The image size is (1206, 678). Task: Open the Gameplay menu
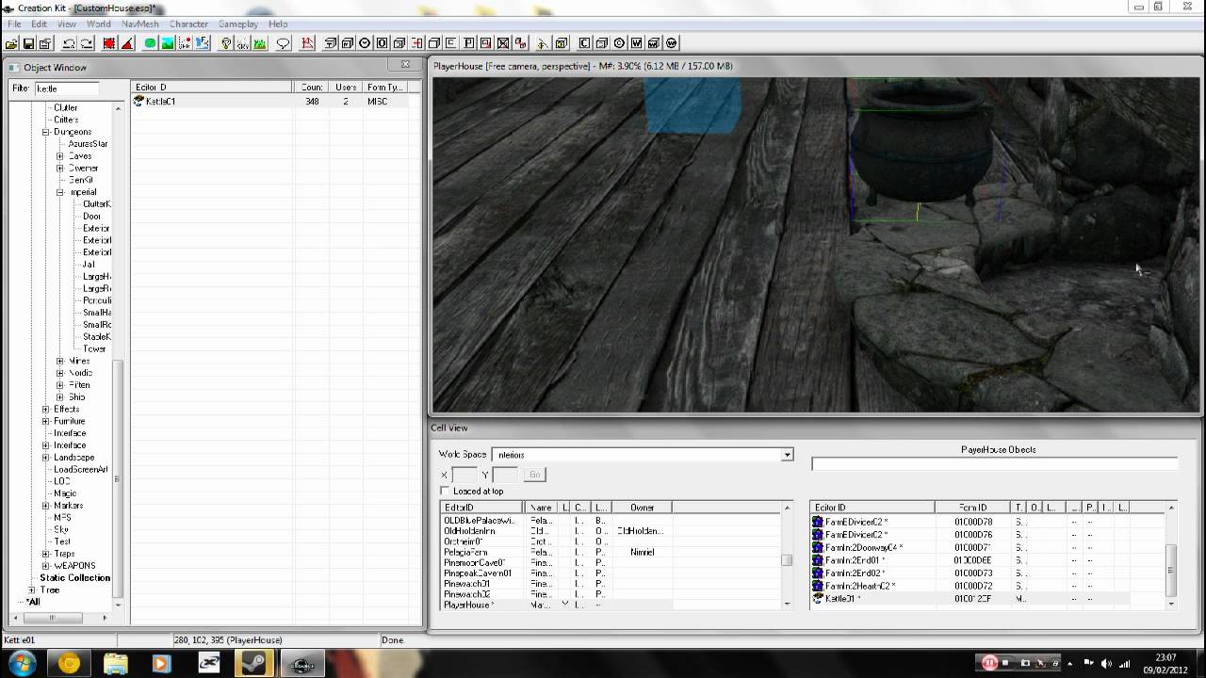point(238,24)
